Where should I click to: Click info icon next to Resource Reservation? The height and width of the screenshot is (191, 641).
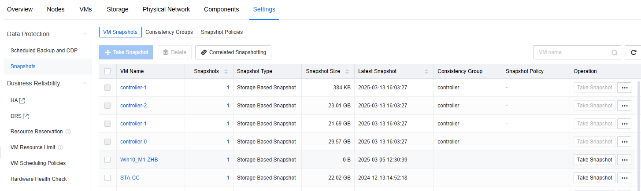click(68, 132)
